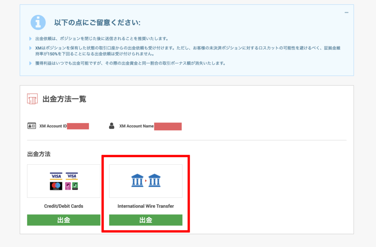
Task: Click the first VISA card logo
Action: point(56,177)
